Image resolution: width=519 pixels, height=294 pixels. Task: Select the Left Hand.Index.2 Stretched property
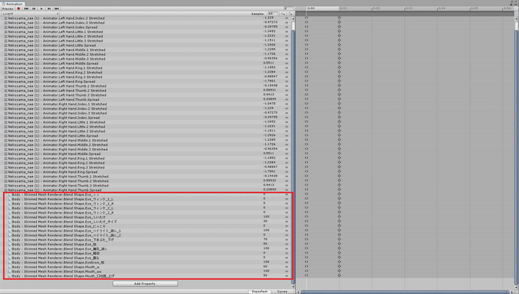click(x=56, y=18)
